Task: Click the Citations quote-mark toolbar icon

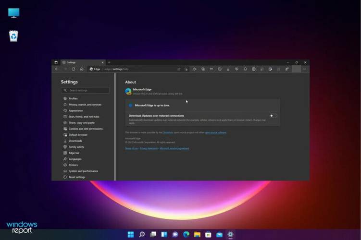Action: click(x=212, y=69)
